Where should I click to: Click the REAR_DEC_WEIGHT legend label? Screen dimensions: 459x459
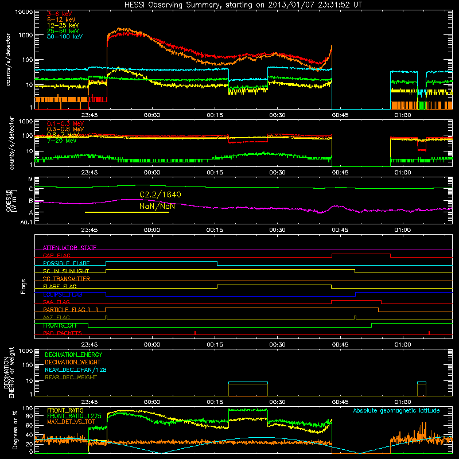pos(71,378)
